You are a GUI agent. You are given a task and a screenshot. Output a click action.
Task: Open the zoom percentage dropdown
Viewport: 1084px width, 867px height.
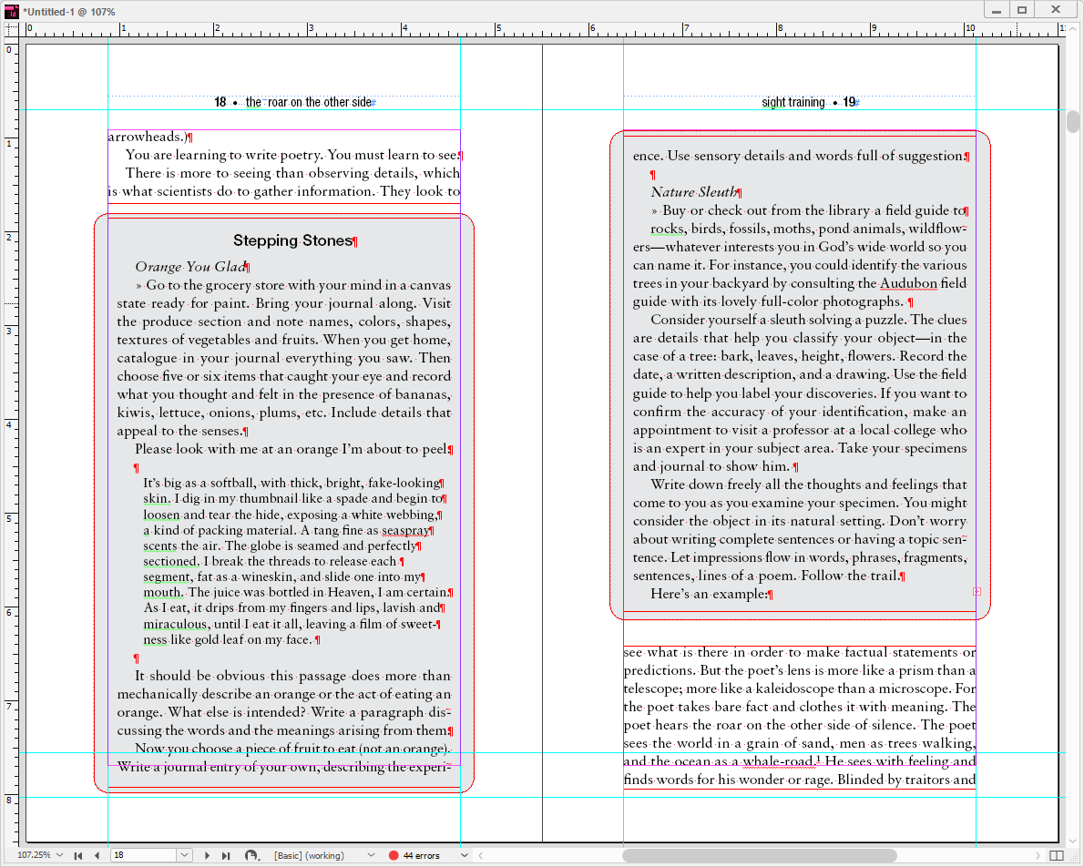pos(58,855)
